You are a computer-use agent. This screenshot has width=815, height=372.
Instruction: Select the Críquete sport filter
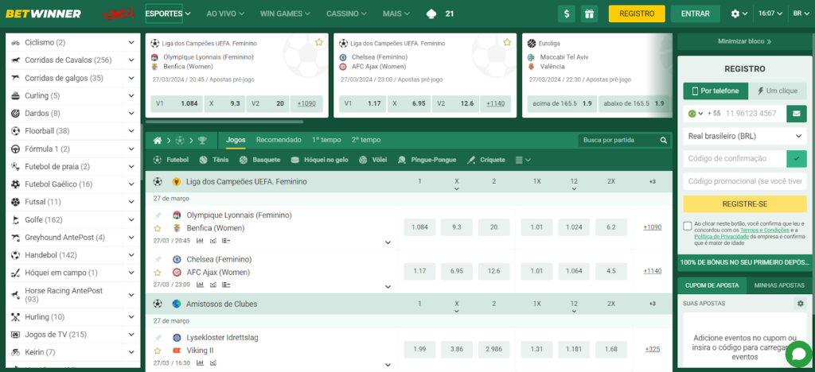(x=486, y=160)
